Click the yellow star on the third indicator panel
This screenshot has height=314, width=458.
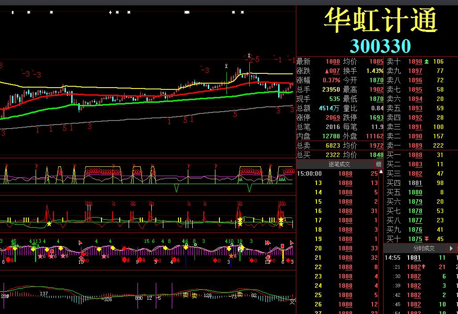tap(49, 224)
